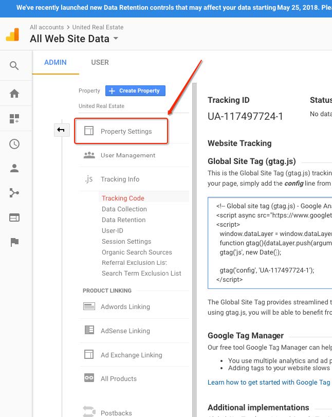Click the Google Tag Manager heading
This screenshot has height=417, width=332.
point(246,336)
